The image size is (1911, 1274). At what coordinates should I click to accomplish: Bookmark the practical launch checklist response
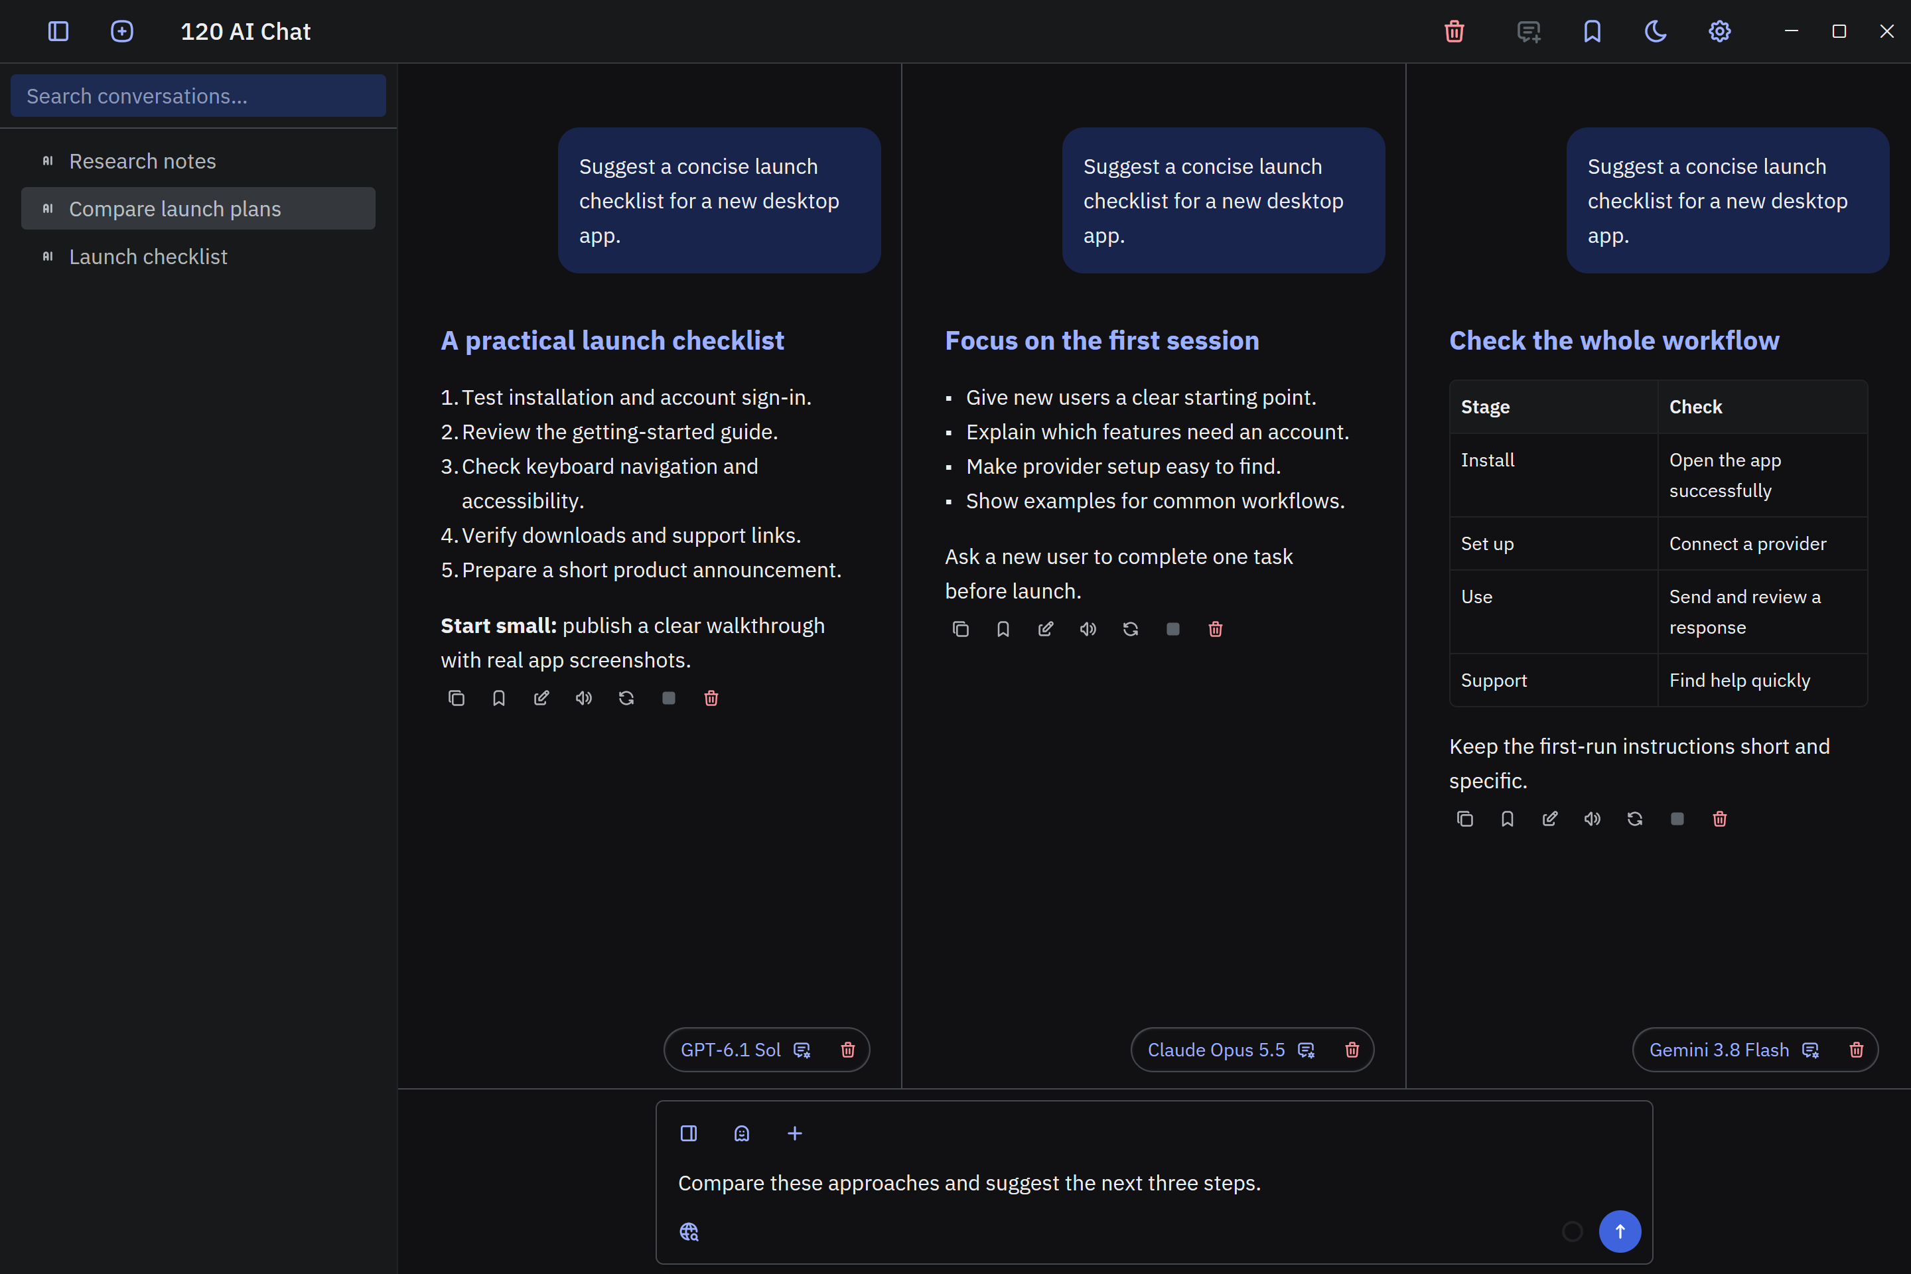point(499,698)
